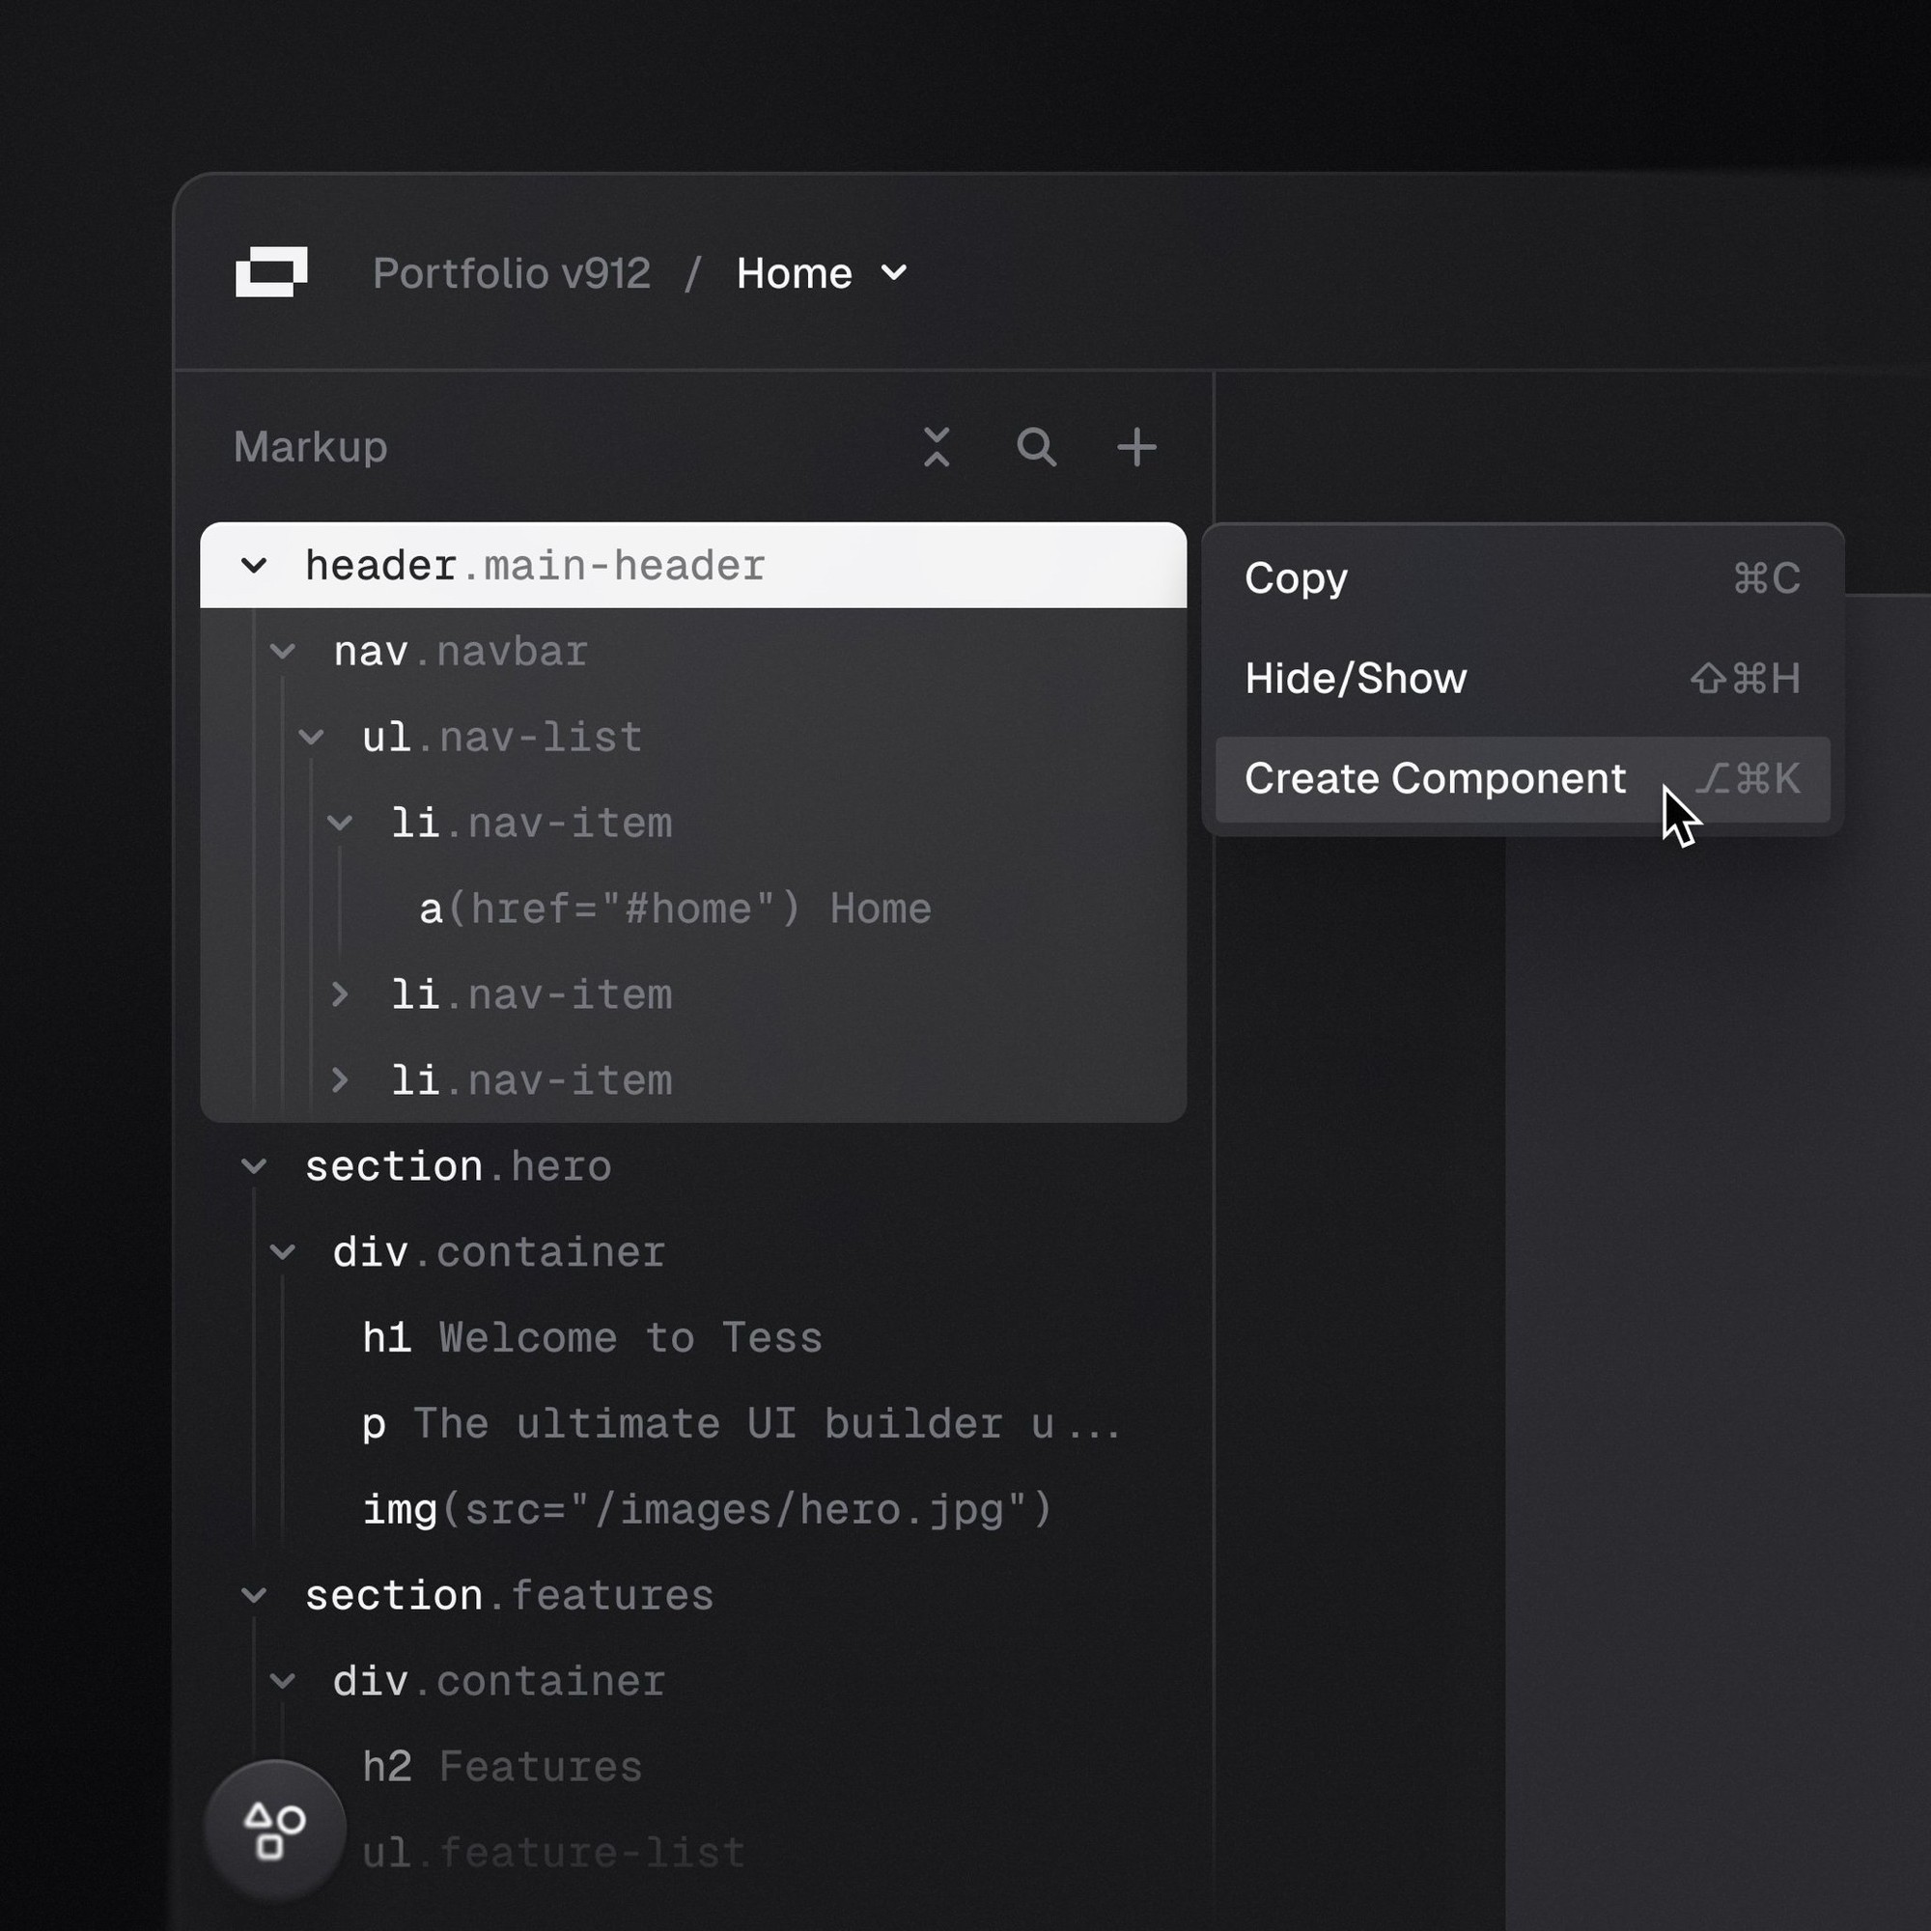Select the img hero.jpg element
Viewport: 1931px width, 1931px height.
[706, 1509]
